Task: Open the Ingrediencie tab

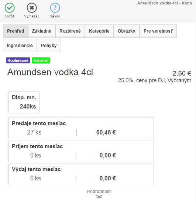Action: 20,46
